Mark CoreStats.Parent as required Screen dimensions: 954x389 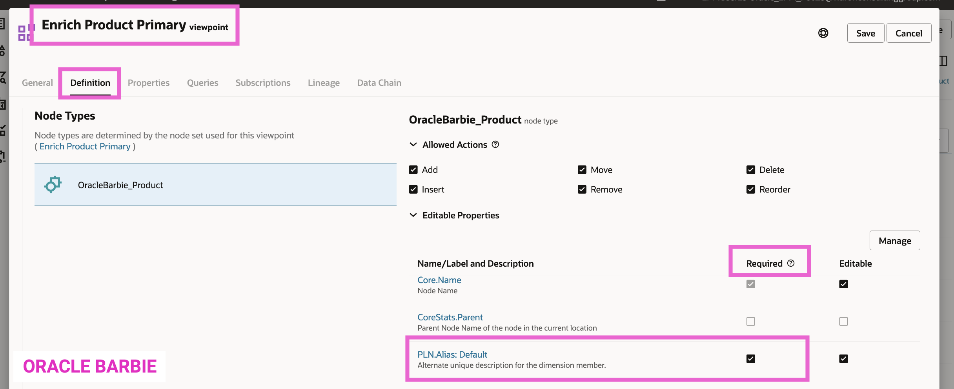pos(750,322)
